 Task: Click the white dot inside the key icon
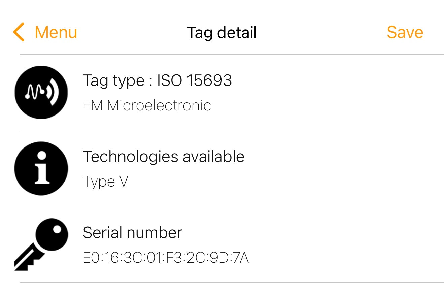tap(57, 229)
